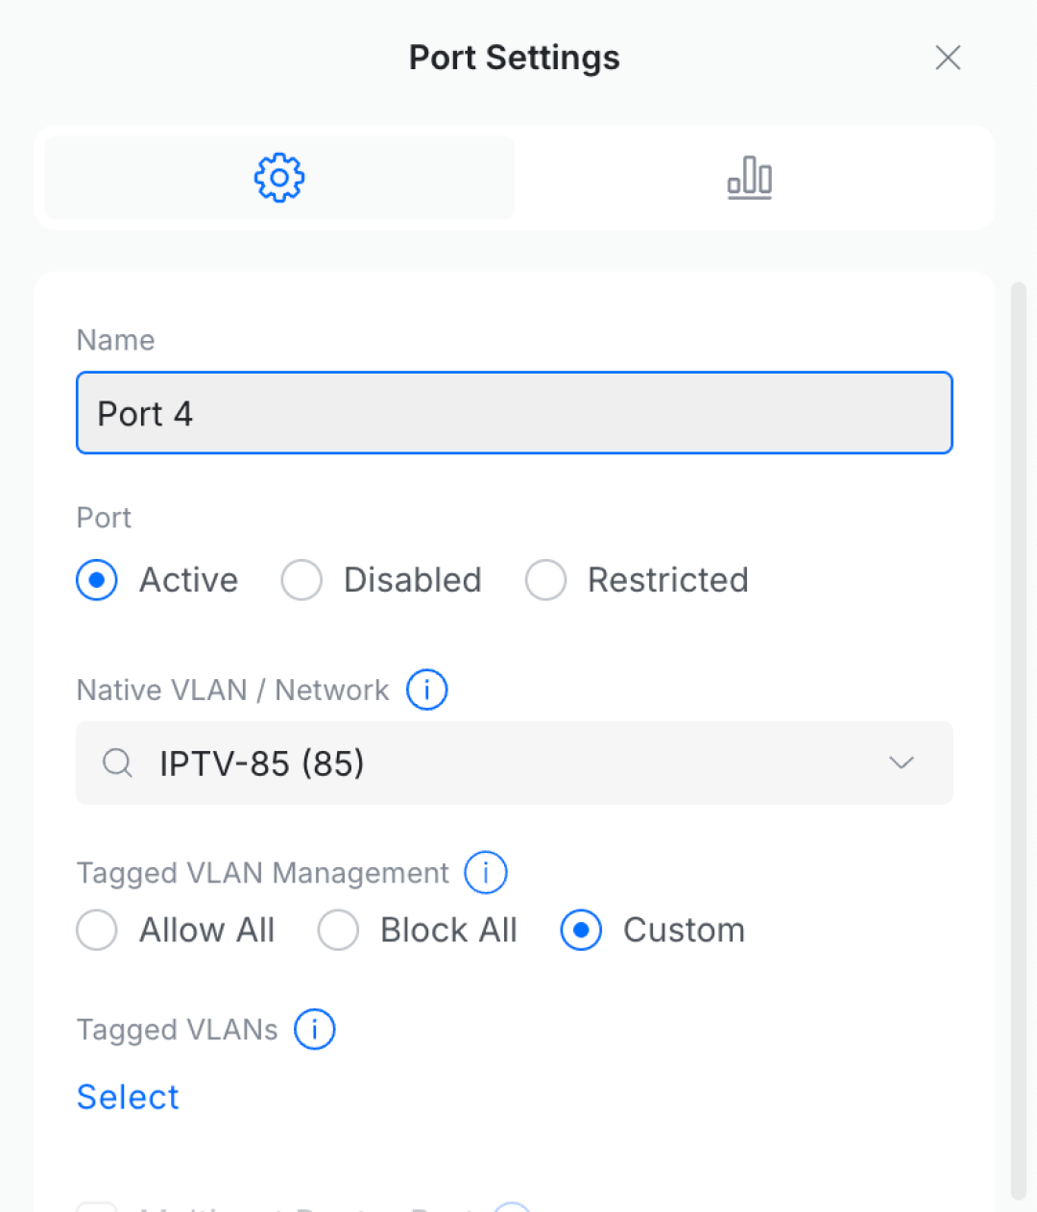This screenshot has height=1212, width=1037.
Task: Open the gear settings tab
Action: point(279,178)
